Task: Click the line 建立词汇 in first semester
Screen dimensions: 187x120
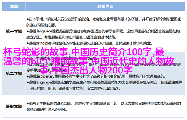Action: [71, 37]
